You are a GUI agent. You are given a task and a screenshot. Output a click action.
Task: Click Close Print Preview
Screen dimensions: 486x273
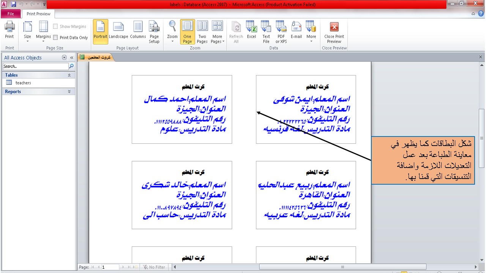[x=334, y=31]
